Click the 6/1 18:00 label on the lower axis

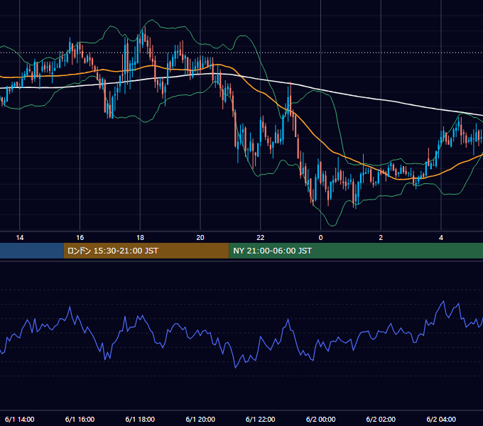pos(140,419)
